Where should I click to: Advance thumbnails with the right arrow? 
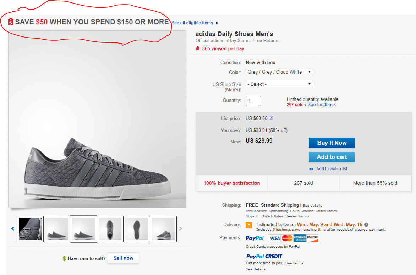click(181, 229)
